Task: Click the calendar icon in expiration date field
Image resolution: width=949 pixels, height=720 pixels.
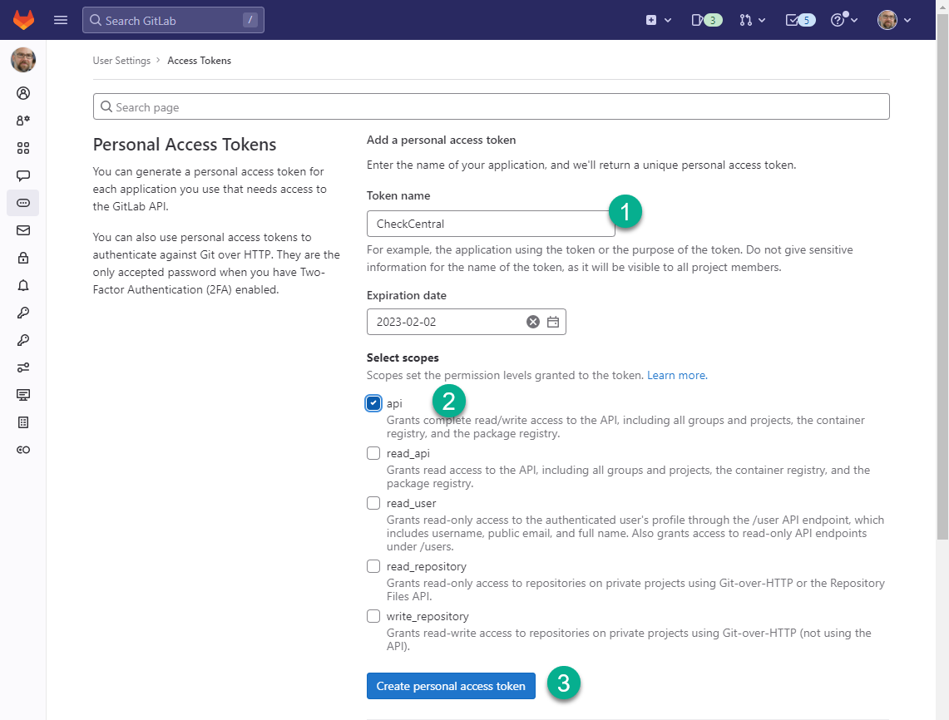Action: [x=553, y=322]
